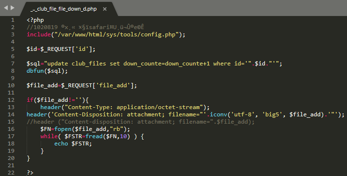This screenshot has width=347, height=176.
Task: Click line number 5 in gutter
Action: 13,49
